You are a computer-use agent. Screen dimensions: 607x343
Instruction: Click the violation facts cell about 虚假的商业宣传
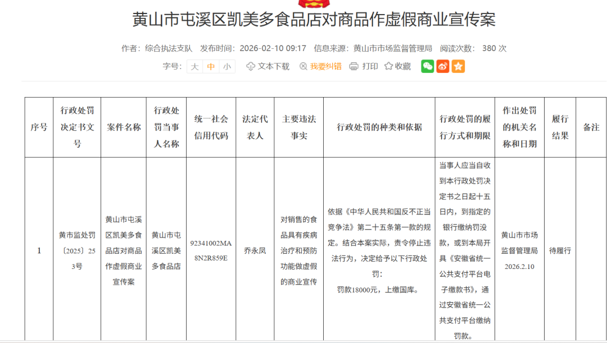coord(299,250)
